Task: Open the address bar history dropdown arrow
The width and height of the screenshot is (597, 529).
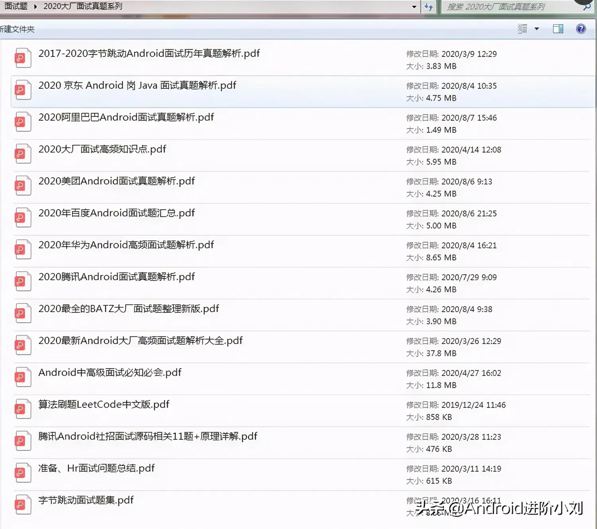Action: 414,7
